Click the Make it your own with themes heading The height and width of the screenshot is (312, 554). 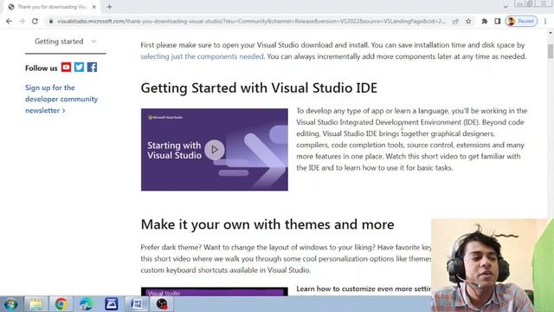(x=267, y=224)
